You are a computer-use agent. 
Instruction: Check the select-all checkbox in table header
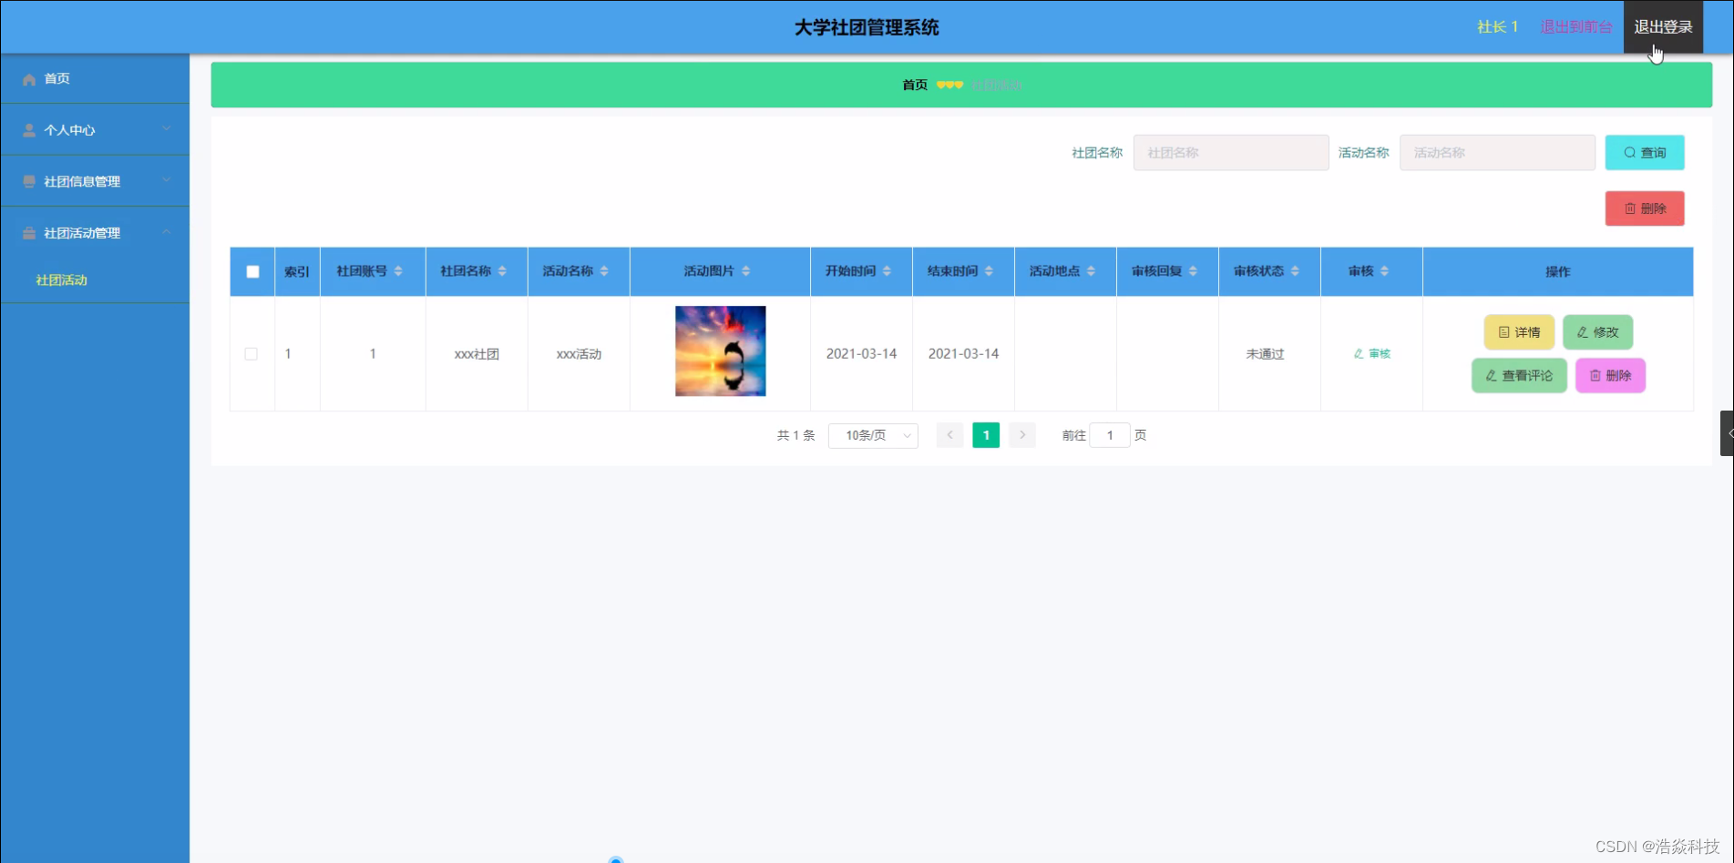click(x=251, y=271)
